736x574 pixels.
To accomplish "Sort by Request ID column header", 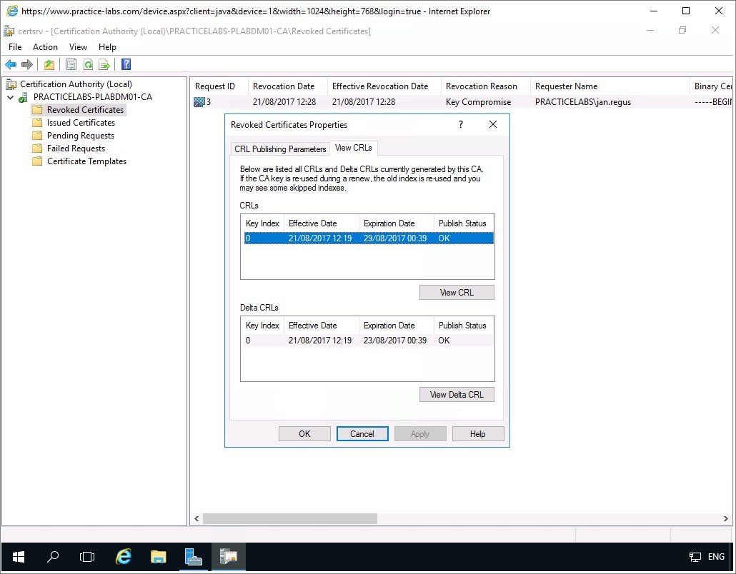I will pos(219,86).
